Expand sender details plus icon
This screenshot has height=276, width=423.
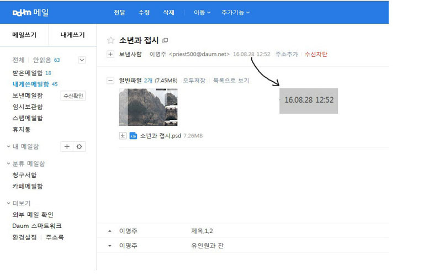110,54
